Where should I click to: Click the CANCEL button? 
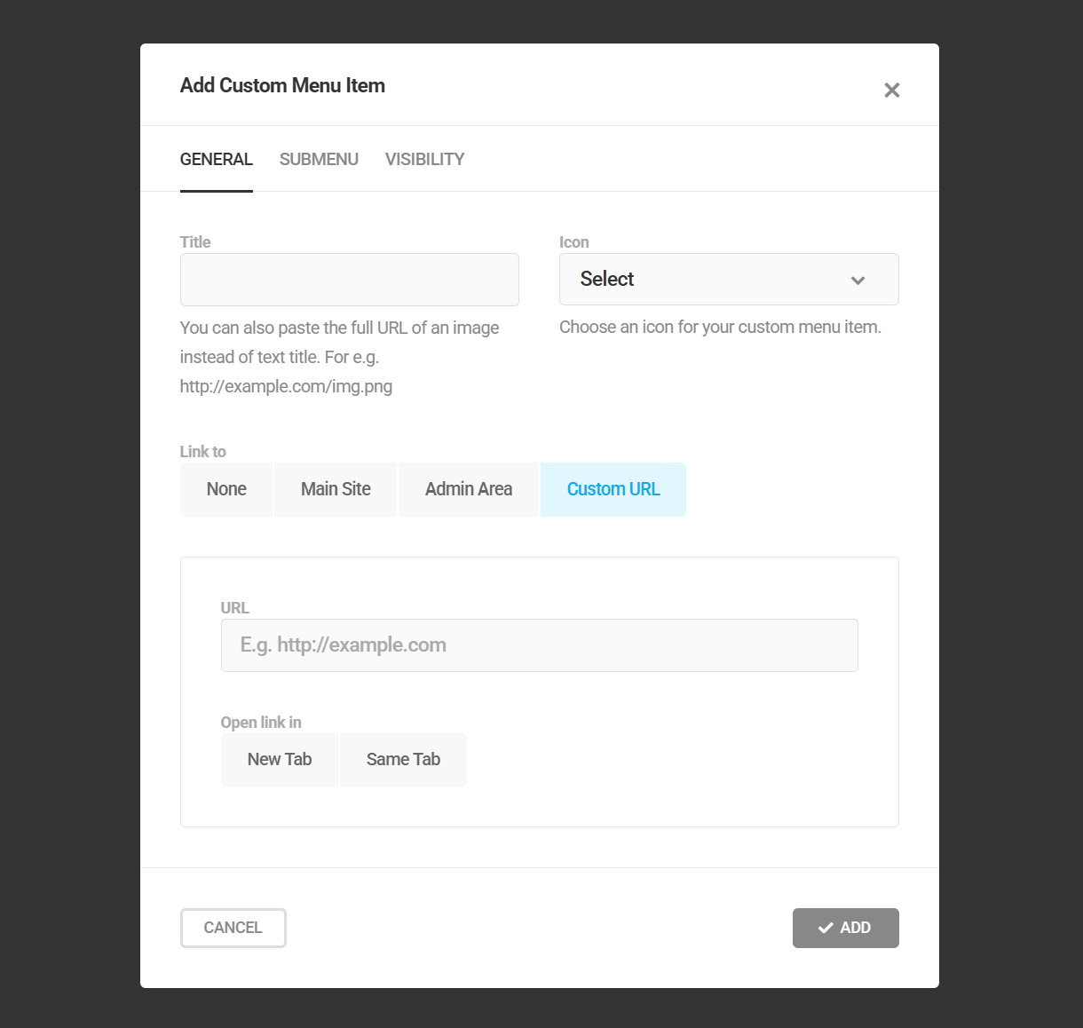point(233,927)
